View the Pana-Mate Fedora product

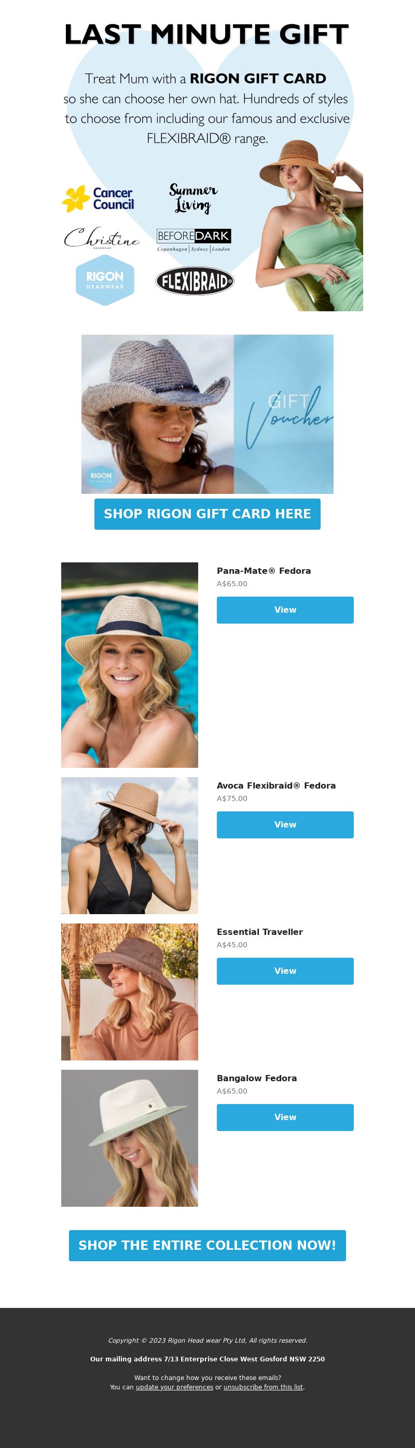tap(285, 610)
